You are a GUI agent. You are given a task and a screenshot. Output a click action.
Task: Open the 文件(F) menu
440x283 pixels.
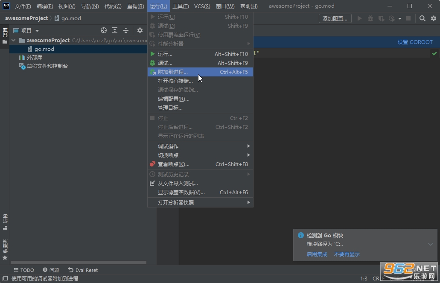23,6
